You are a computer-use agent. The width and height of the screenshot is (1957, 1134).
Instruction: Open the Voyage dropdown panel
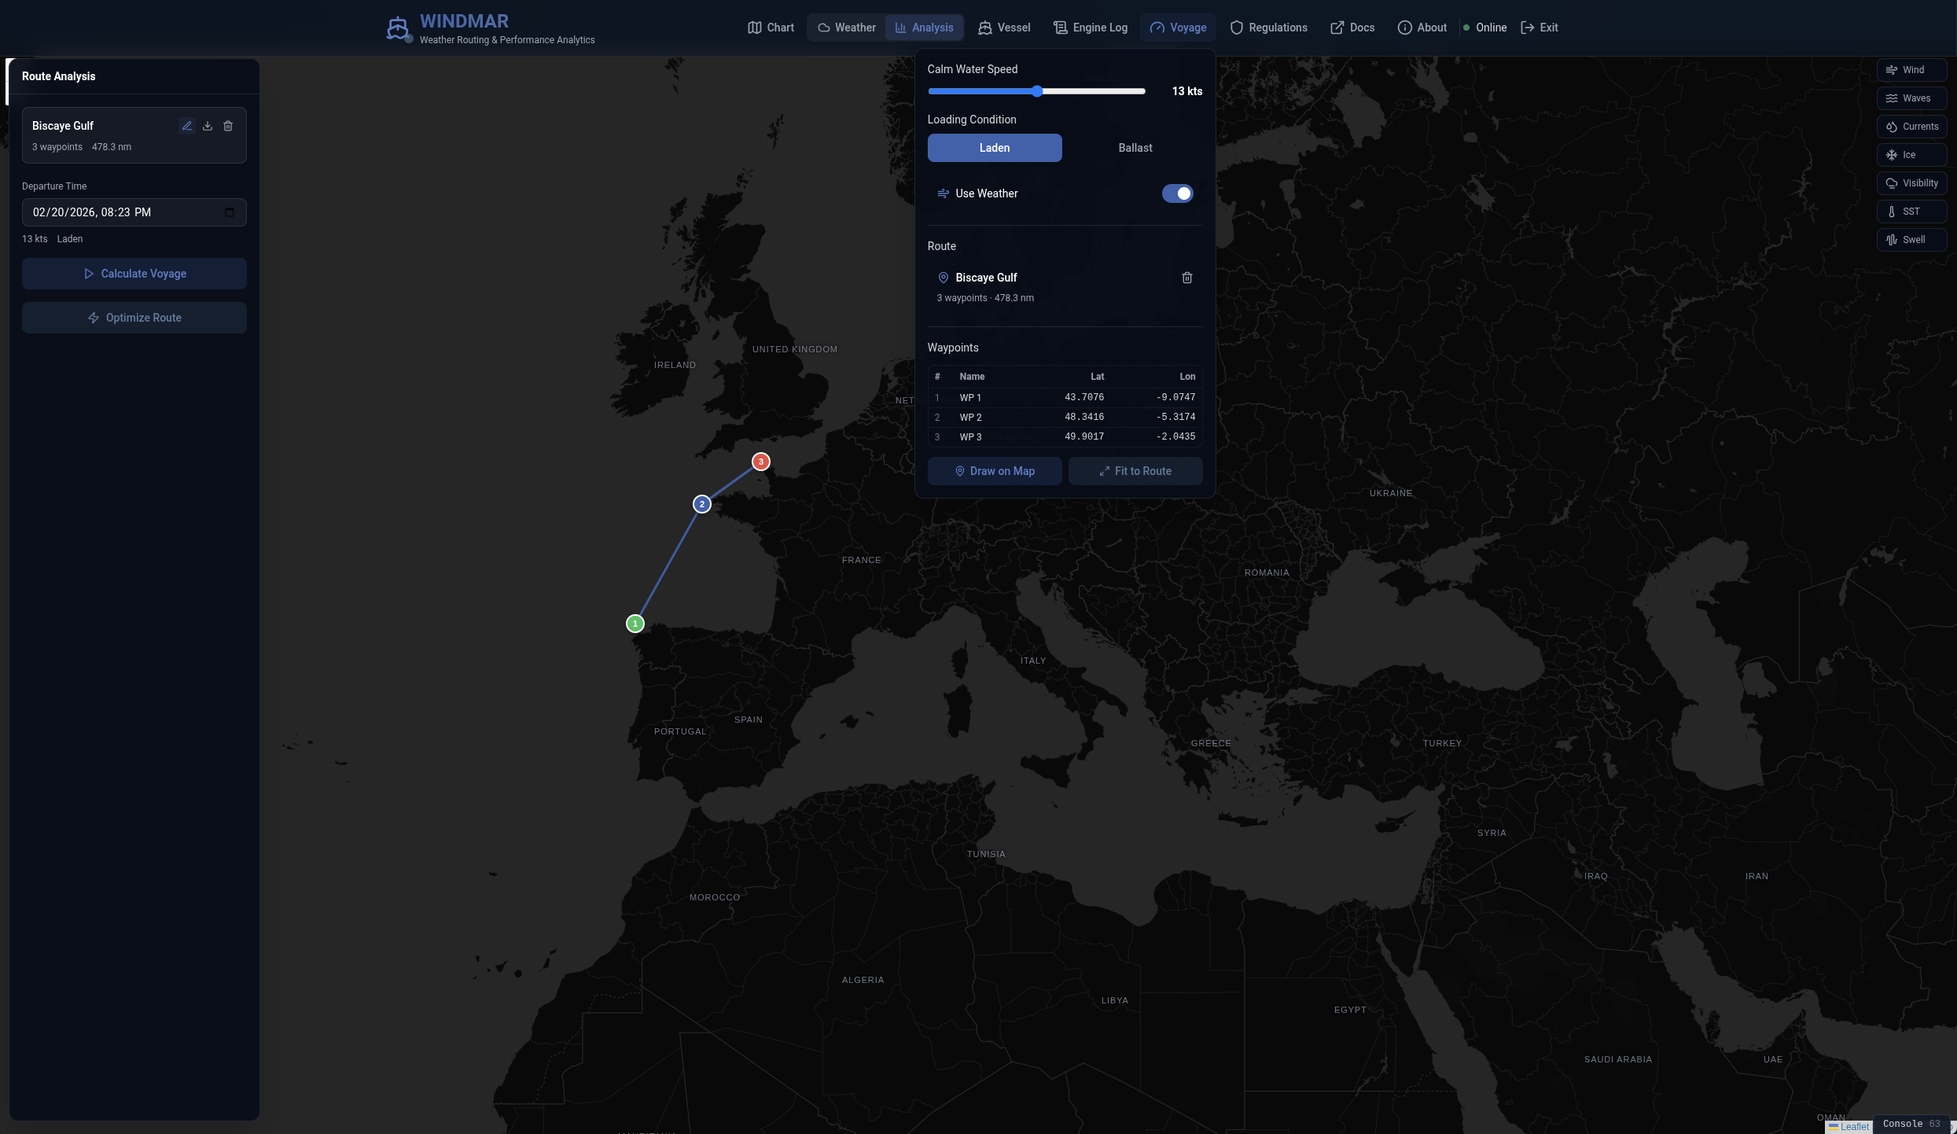(1178, 28)
